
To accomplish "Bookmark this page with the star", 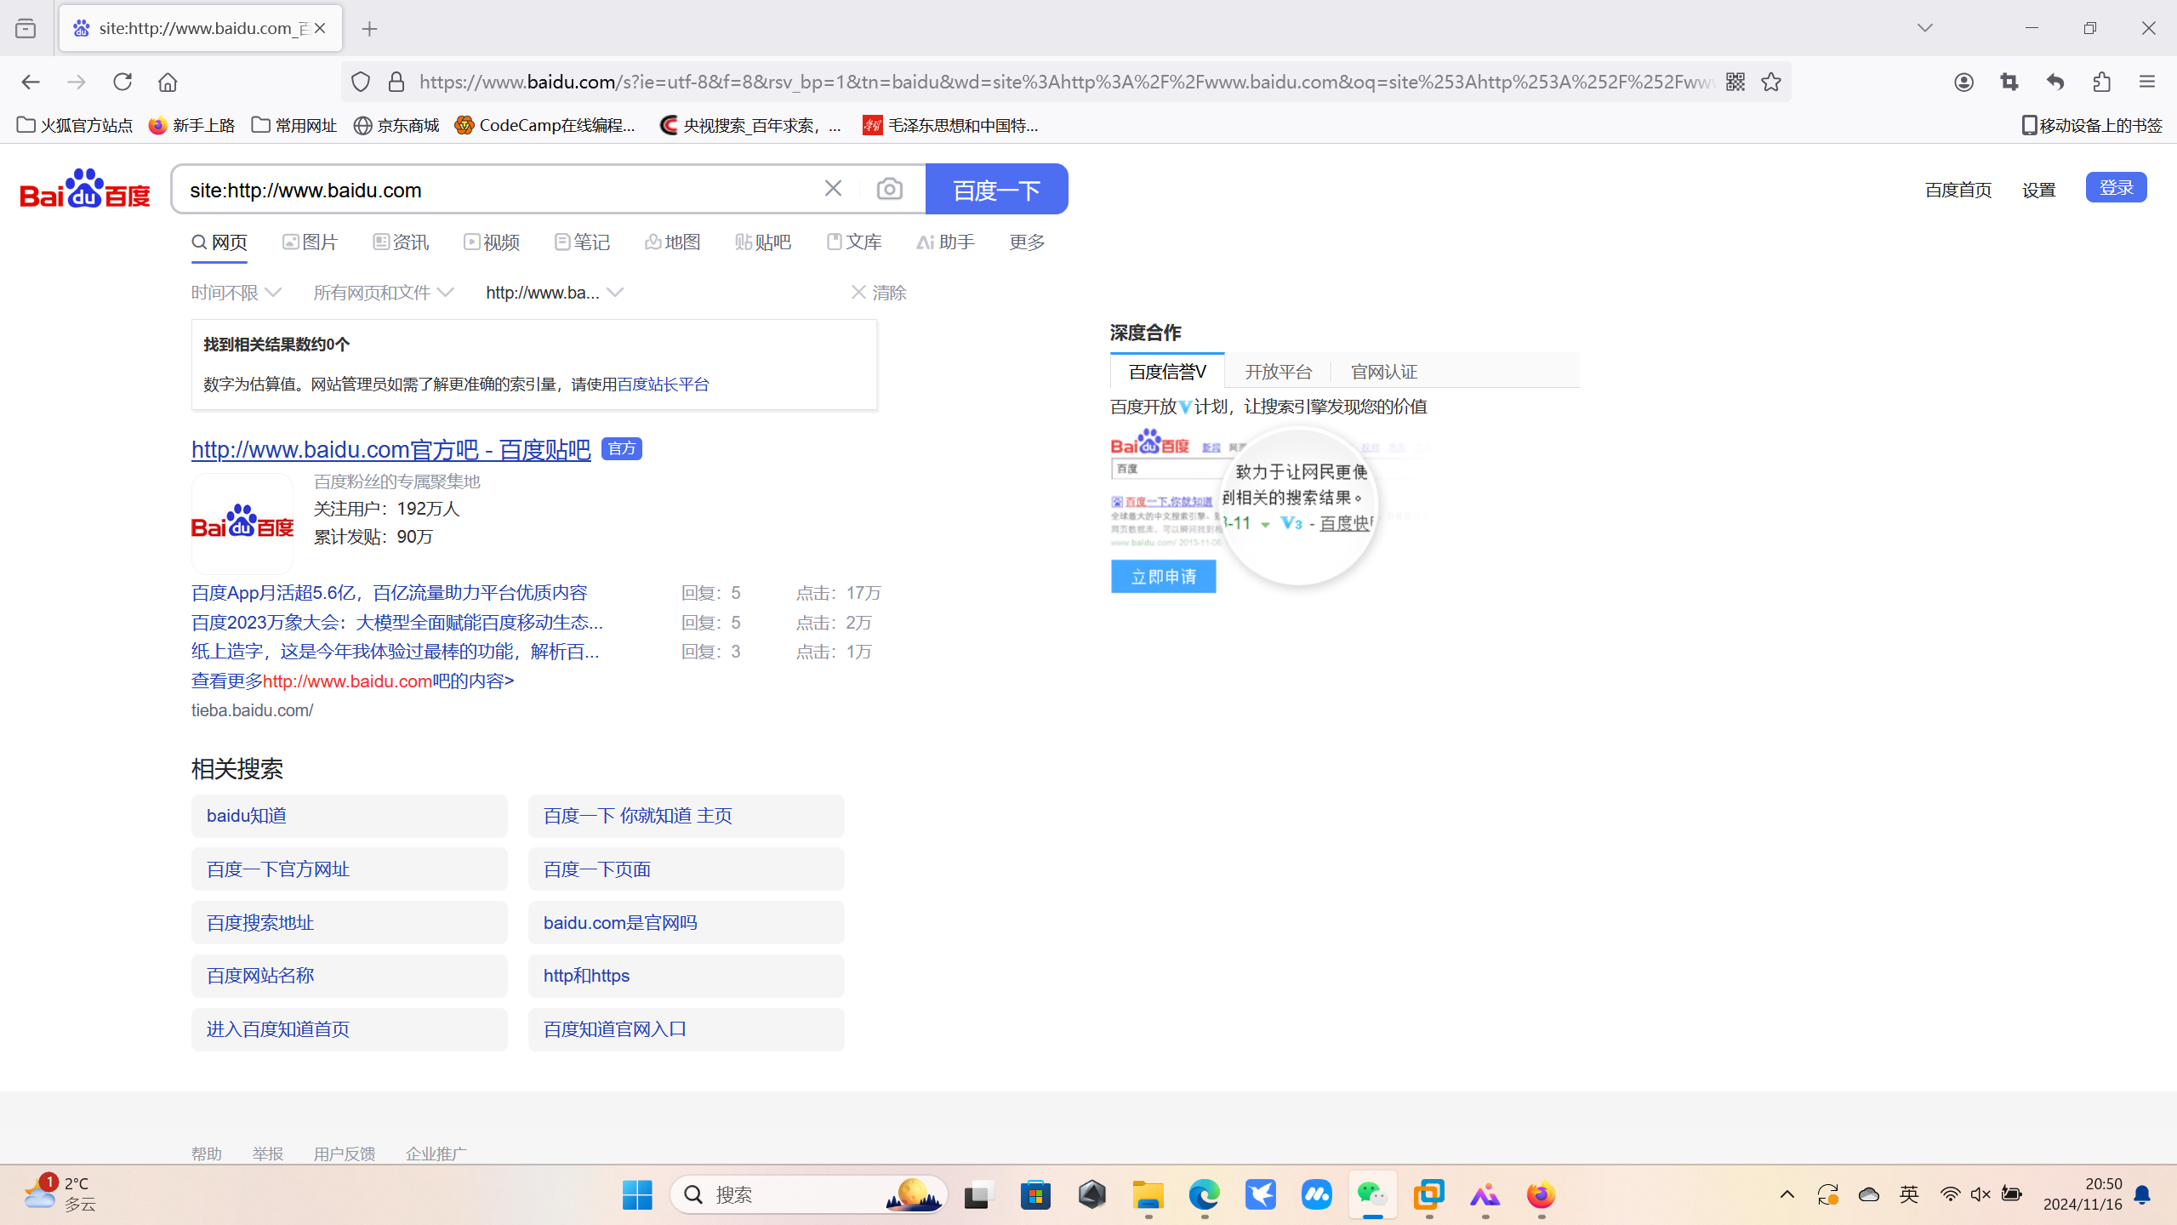I will pos(1771,82).
